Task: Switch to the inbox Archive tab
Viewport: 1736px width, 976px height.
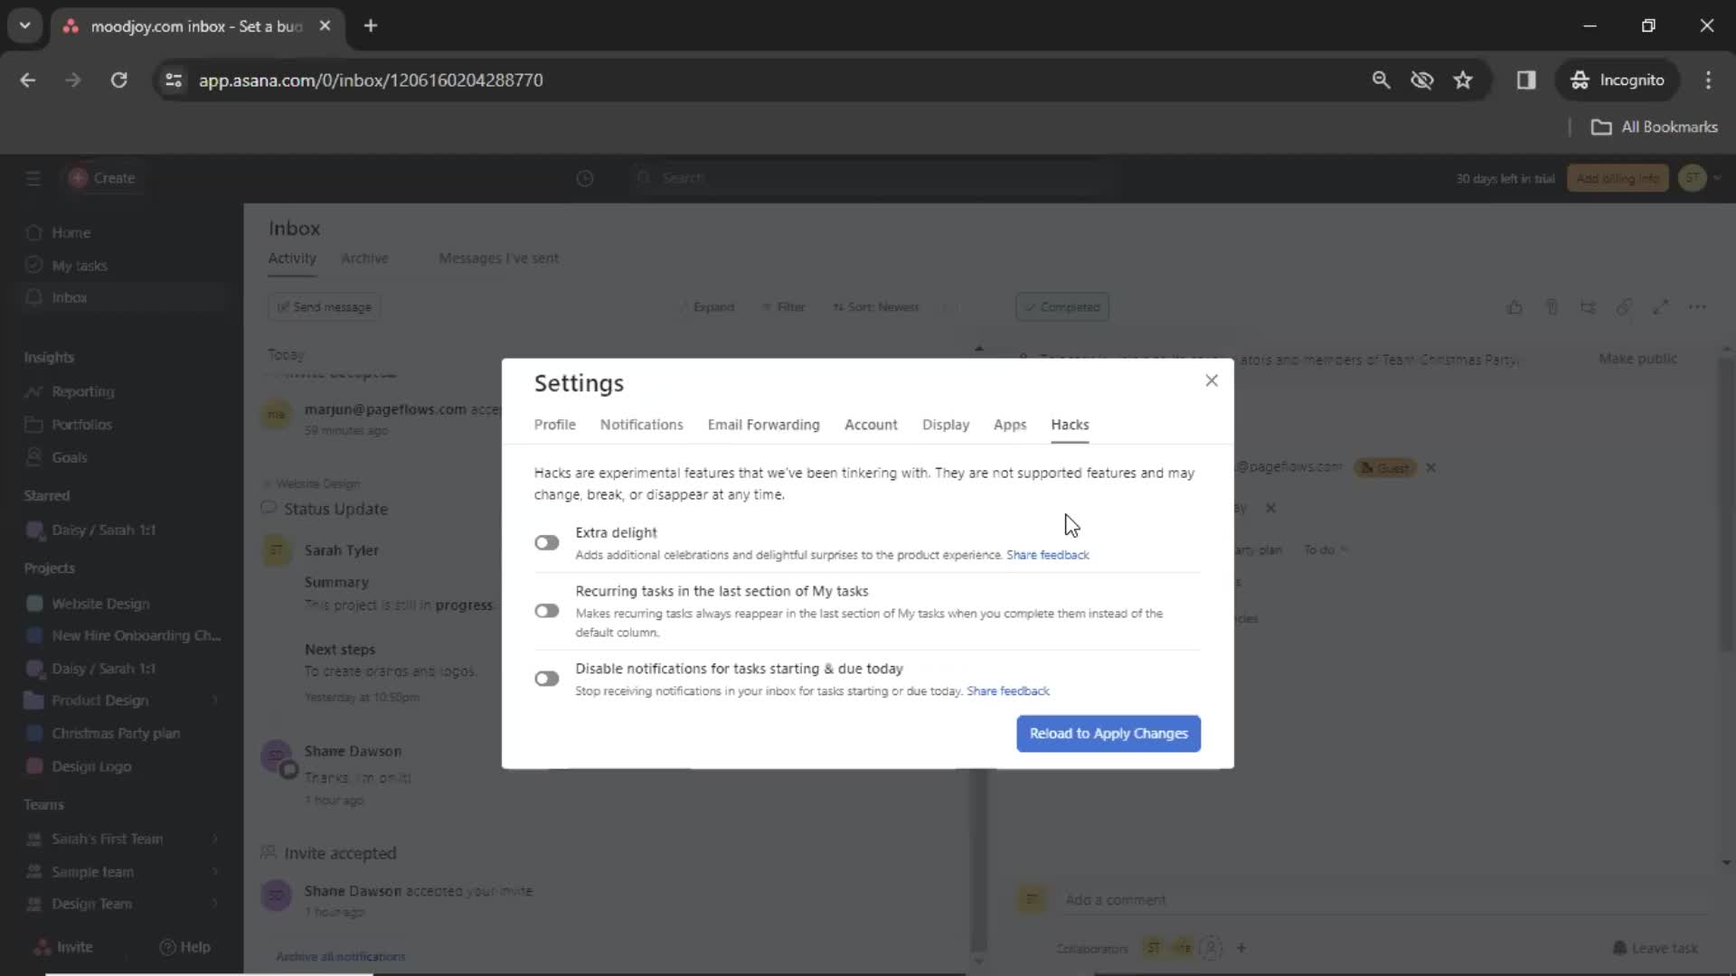Action: [x=364, y=258]
